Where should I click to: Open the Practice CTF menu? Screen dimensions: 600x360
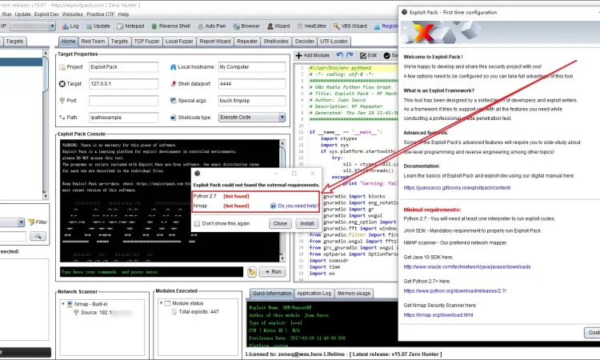click(x=100, y=14)
